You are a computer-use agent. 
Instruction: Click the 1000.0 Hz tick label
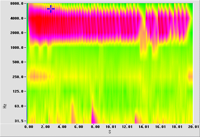pos(17,48)
